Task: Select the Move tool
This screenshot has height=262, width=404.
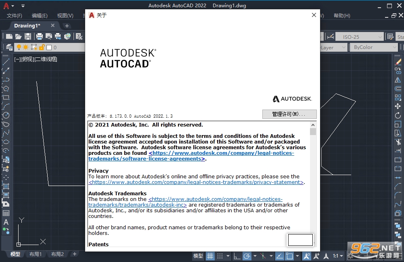Action: pyautogui.click(x=398, y=106)
